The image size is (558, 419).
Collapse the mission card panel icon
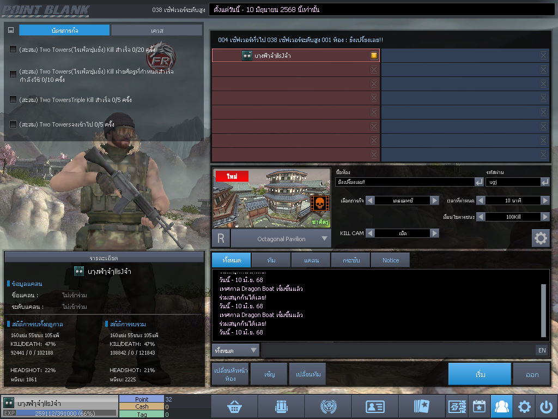tap(11, 31)
